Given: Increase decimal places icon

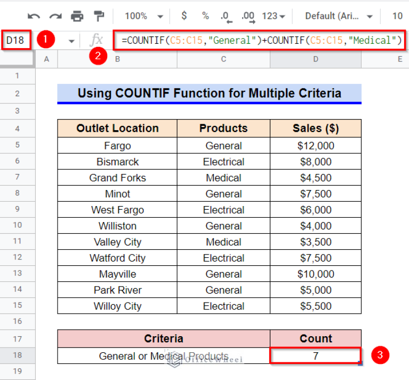Looking at the screenshot, I should [x=248, y=17].
